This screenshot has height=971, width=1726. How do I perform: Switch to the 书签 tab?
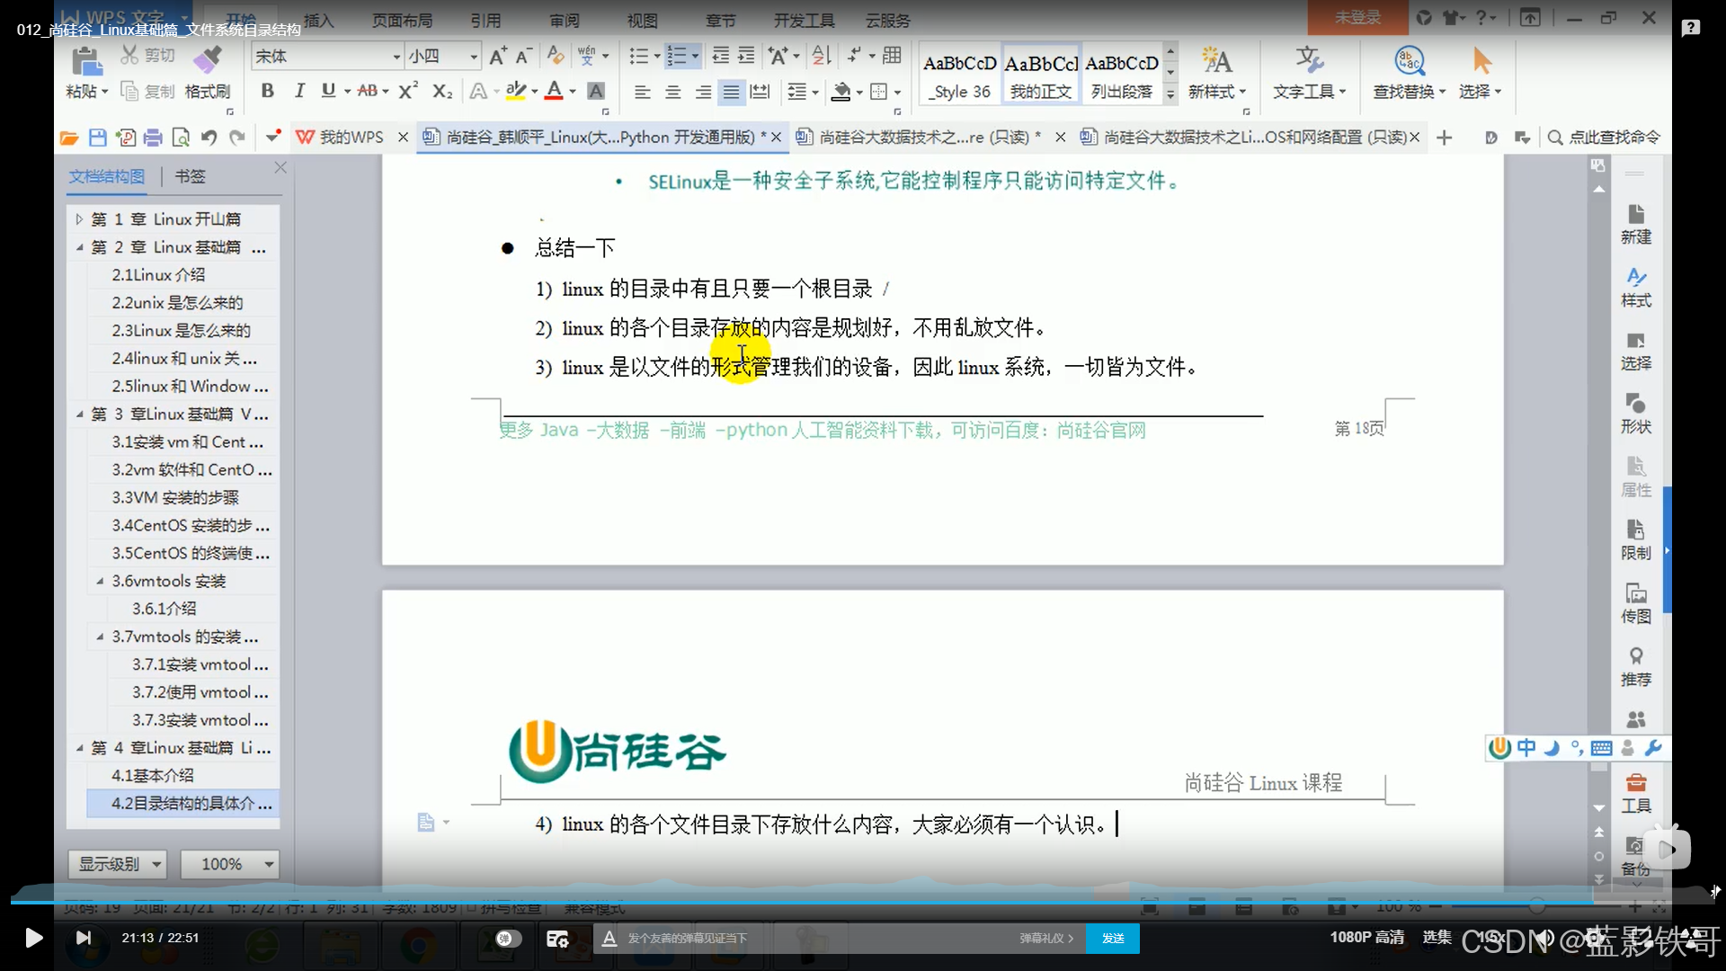tap(190, 176)
